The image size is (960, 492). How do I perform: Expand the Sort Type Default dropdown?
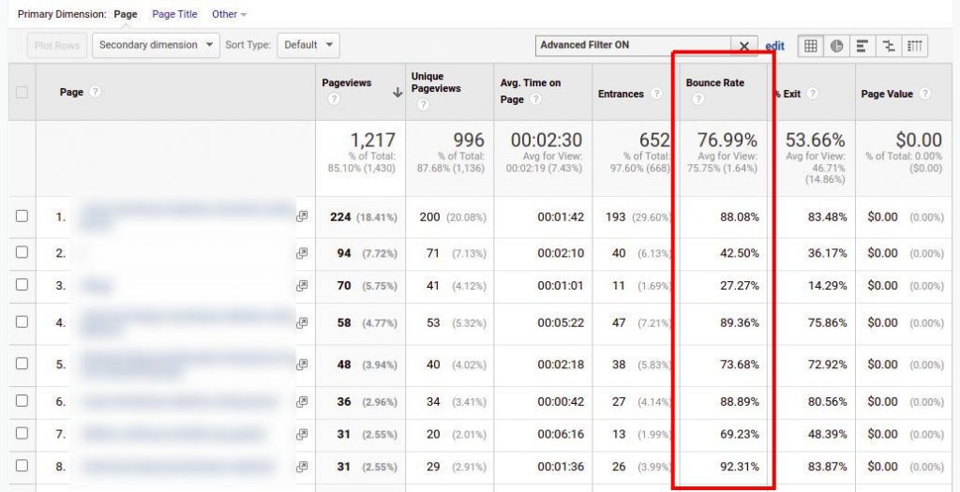[307, 45]
